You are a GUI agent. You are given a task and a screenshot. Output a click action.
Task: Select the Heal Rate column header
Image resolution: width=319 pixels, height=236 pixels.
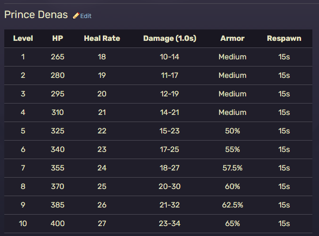point(102,38)
